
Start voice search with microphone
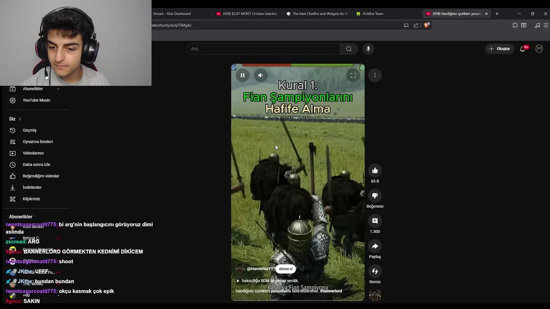[368, 49]
